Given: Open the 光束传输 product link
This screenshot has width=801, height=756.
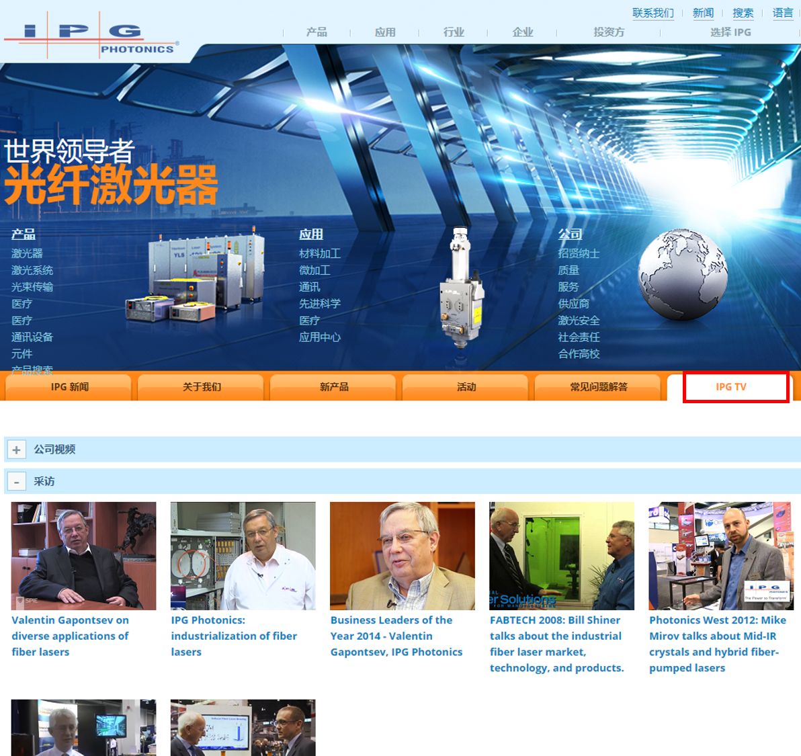Looking at the screenshot, I should (x=32, y=287).
